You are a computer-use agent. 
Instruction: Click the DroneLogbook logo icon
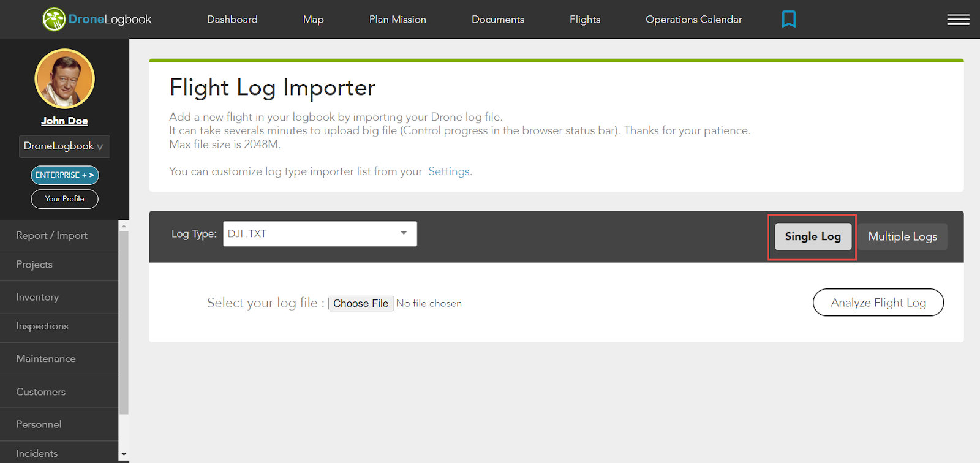54,20
